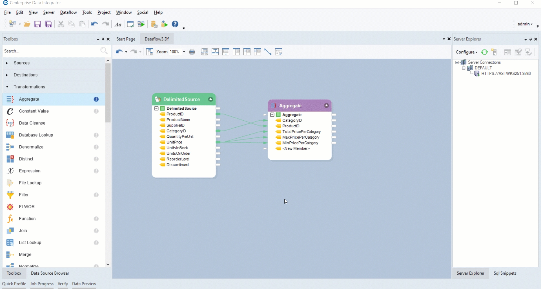Viewport: 541px width, 289px height.
Task: Open the Dataflow menu
Action: tap(68, 12)
